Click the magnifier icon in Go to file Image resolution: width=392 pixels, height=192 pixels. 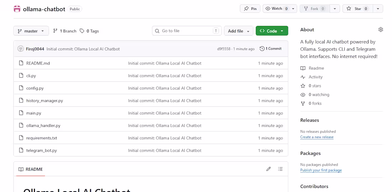pyautogui.click(x=157, y=31)
